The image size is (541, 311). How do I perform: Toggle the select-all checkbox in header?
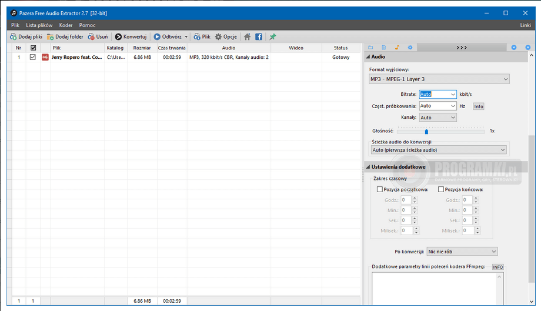[33, 48]
